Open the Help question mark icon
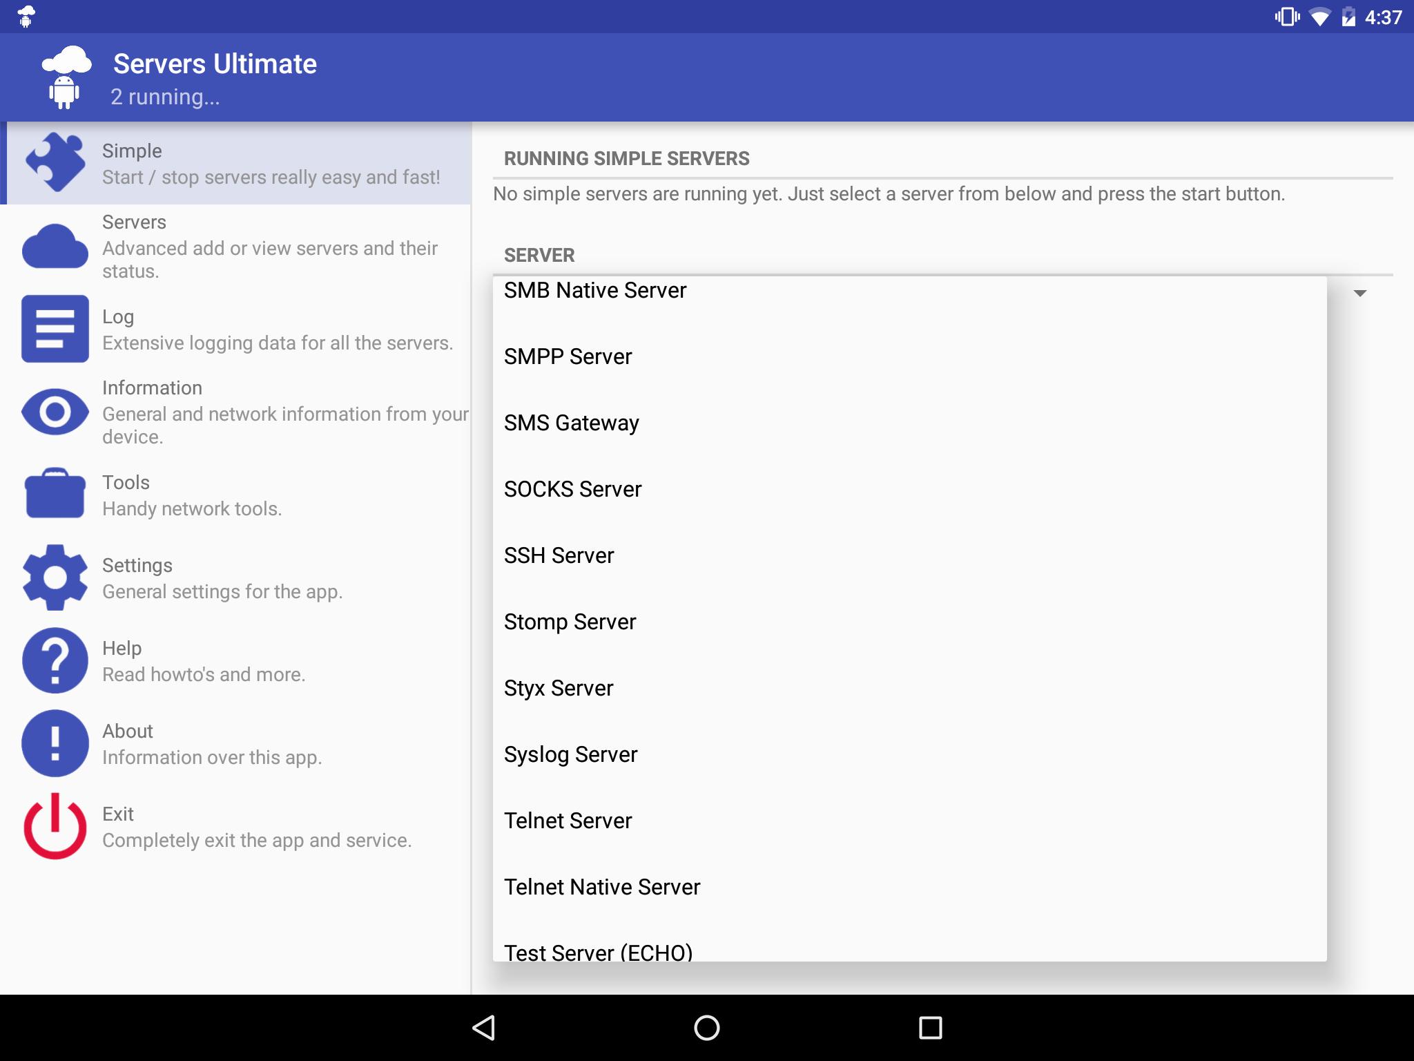The height and width of the screenshot is (1061, 1414). [55, 660]
